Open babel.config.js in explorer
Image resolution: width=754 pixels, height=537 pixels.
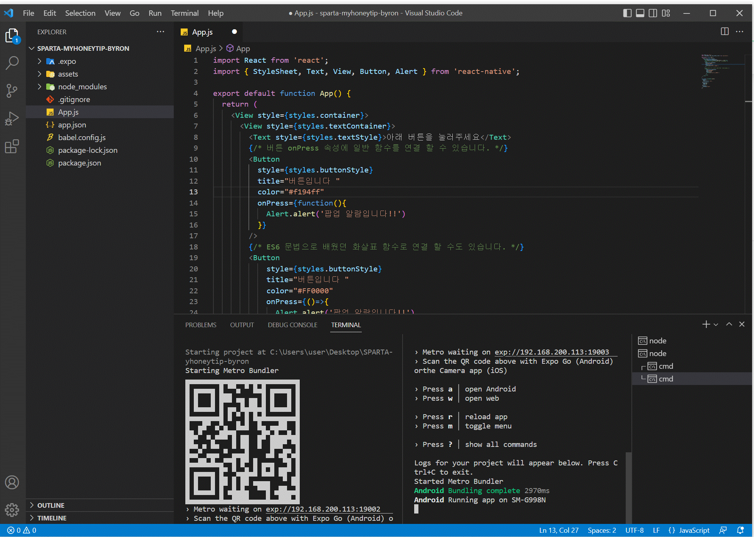[x=100, y=137]
